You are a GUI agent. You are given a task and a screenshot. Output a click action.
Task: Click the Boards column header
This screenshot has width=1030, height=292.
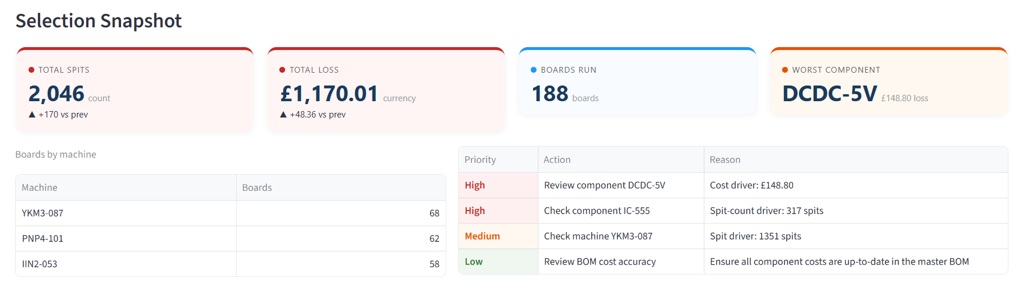click(341, 187)
